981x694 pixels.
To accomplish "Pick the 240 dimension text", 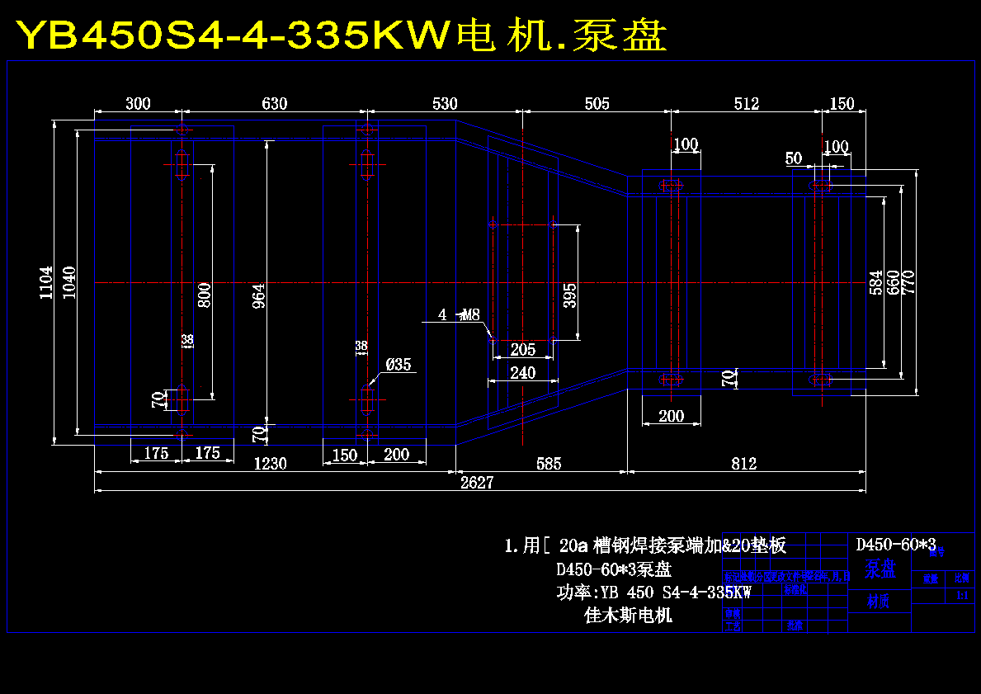I will [523, 373].
